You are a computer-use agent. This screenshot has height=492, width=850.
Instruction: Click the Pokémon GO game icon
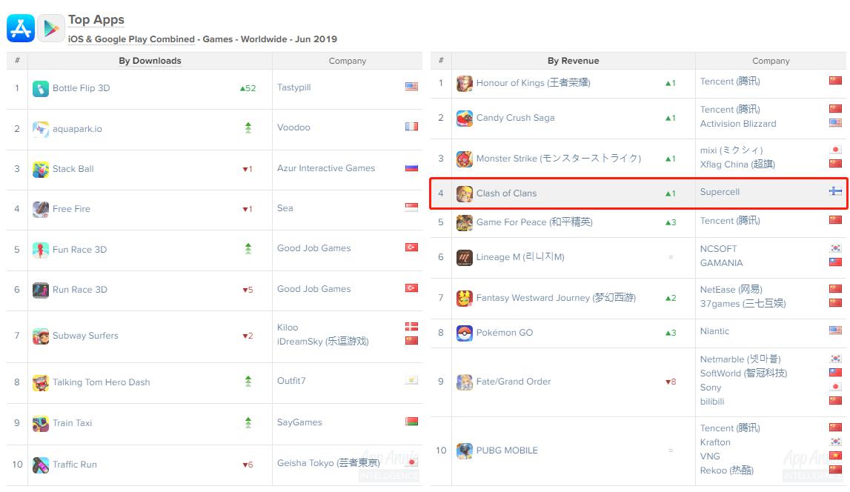coord(465,333)
